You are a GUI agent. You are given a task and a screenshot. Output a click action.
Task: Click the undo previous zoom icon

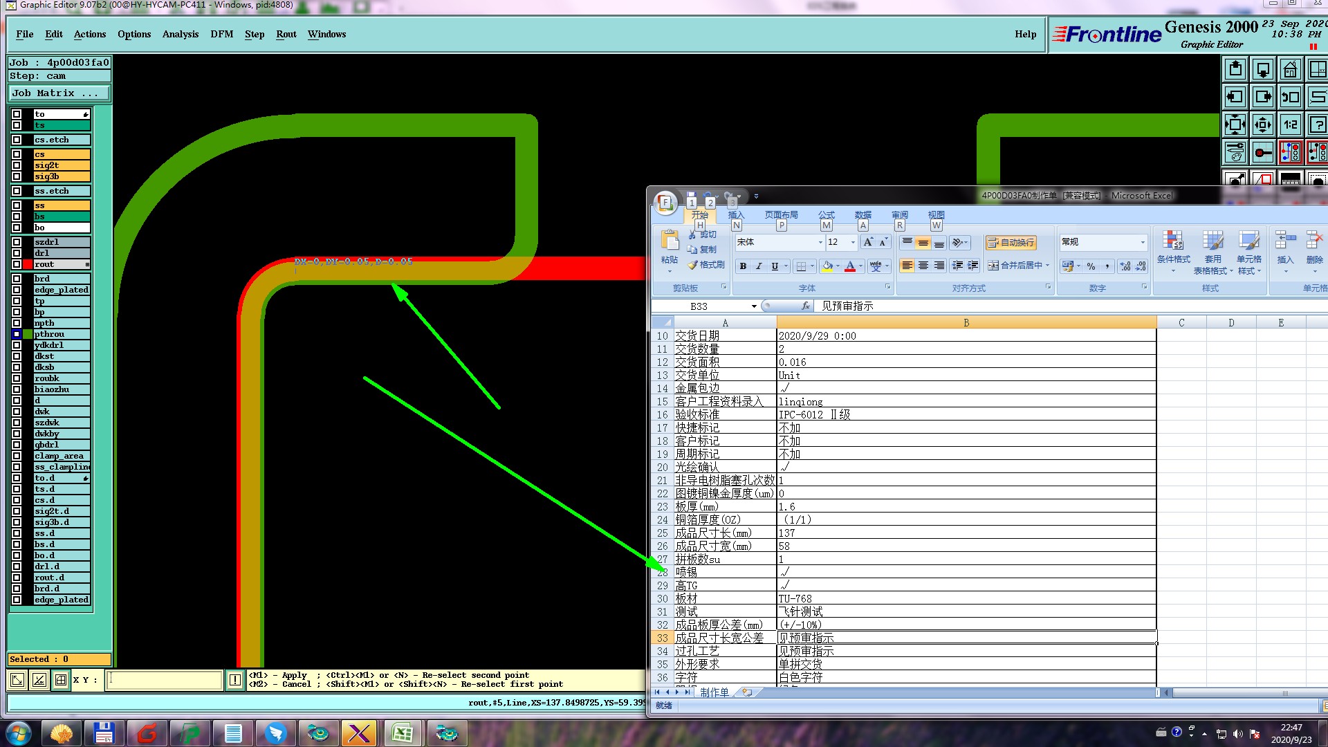coord(1290,98)
